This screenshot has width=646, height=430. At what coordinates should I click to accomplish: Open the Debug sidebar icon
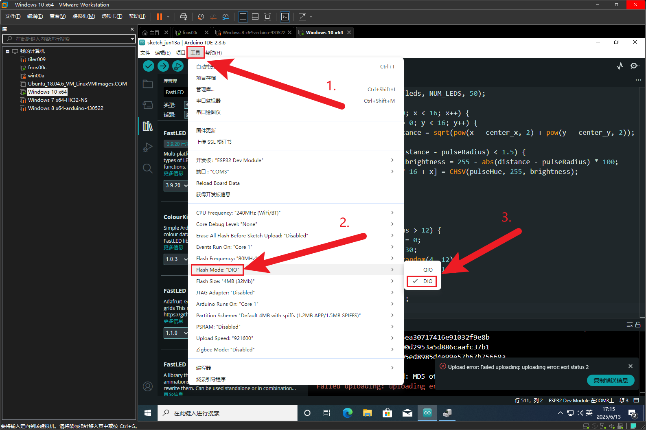pos(148,147)
